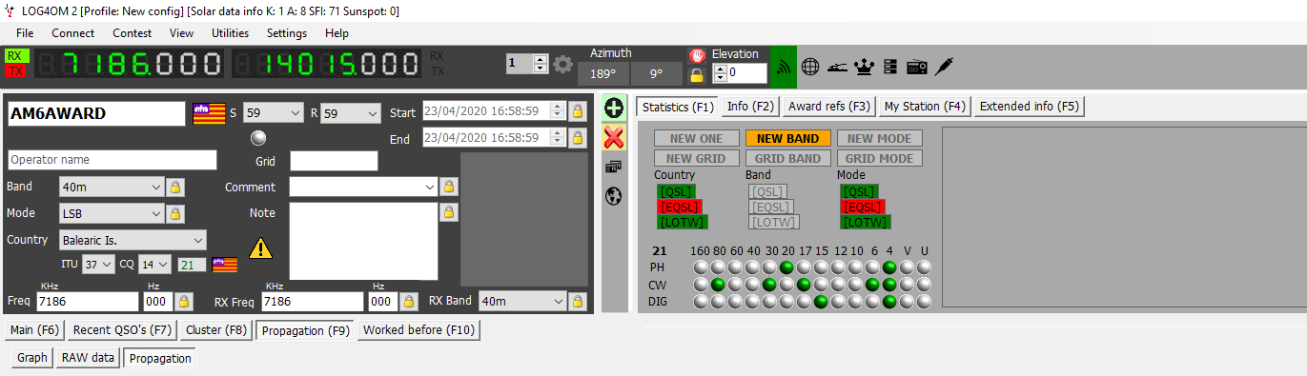This screenshot has height=376, width=1307.
Task: Select the RAW data sub-tab
Action: (88, 358)
